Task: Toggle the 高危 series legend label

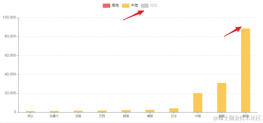Action: pos(115,5)
